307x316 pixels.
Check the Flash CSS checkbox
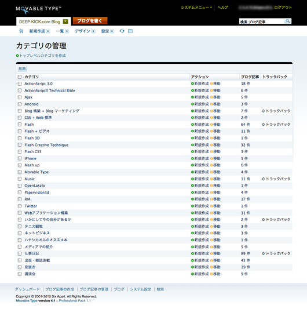click(x=20, y=151)
